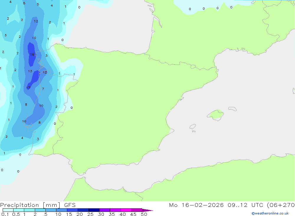This screenshot has width=295, height=216.
Task: Click legend label "40" under color bar
Action: 122,214
